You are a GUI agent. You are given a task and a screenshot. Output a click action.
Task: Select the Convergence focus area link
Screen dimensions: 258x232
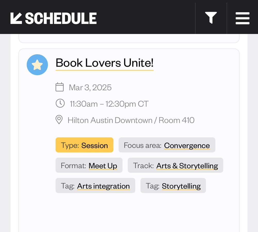click(187, 146)
